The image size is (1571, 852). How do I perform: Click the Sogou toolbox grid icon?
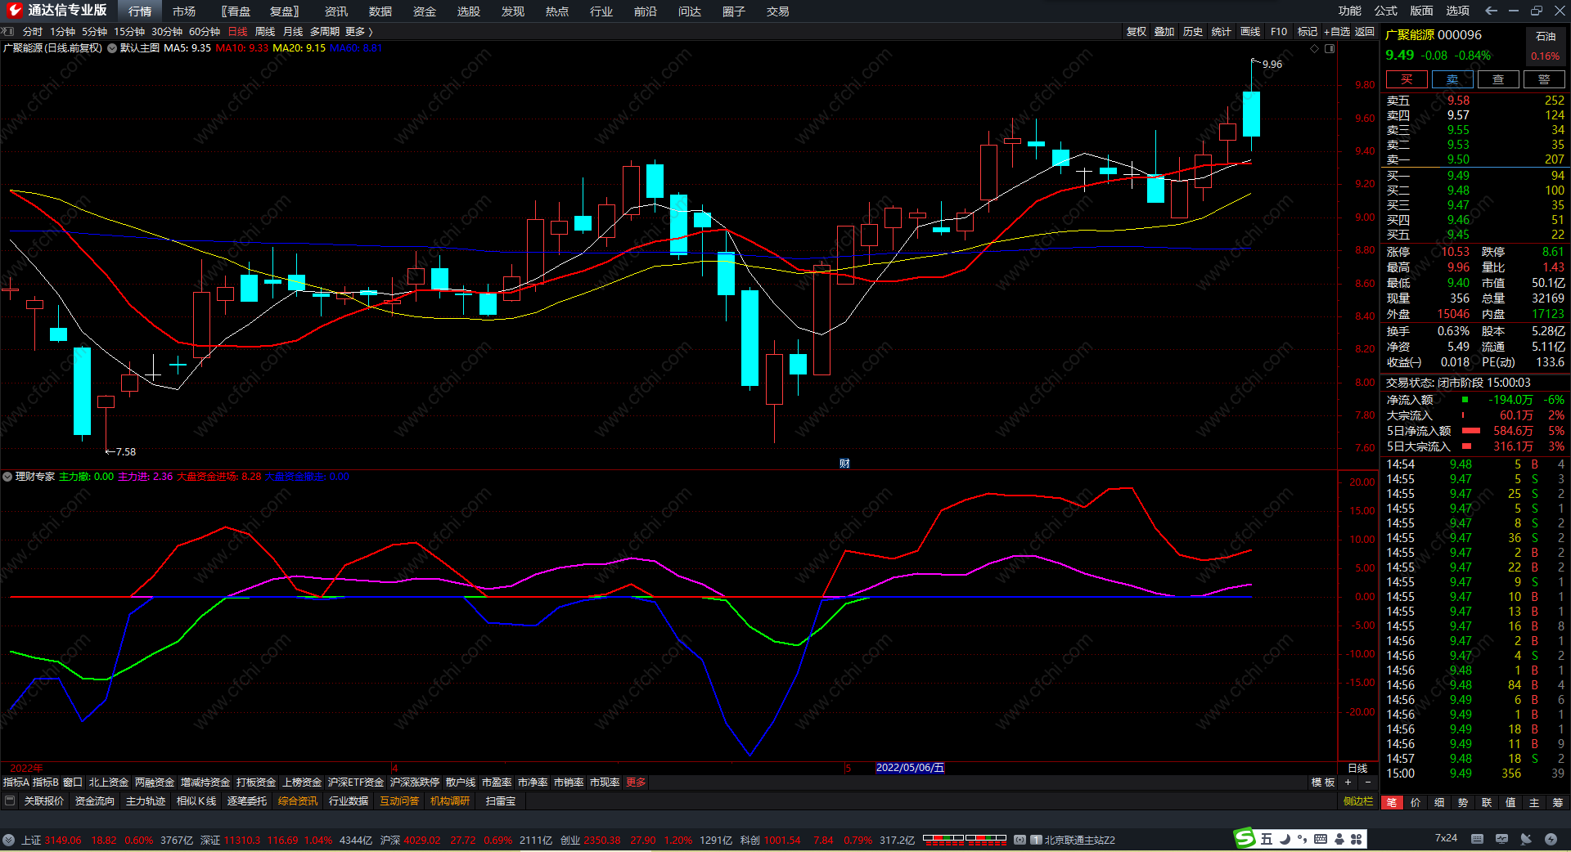tap(1357, 839)
